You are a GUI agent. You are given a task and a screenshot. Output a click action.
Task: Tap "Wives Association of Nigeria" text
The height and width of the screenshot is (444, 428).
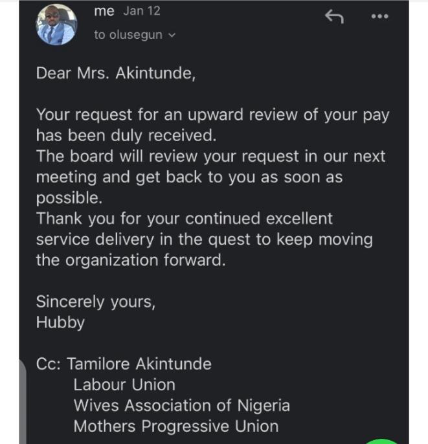181,405
